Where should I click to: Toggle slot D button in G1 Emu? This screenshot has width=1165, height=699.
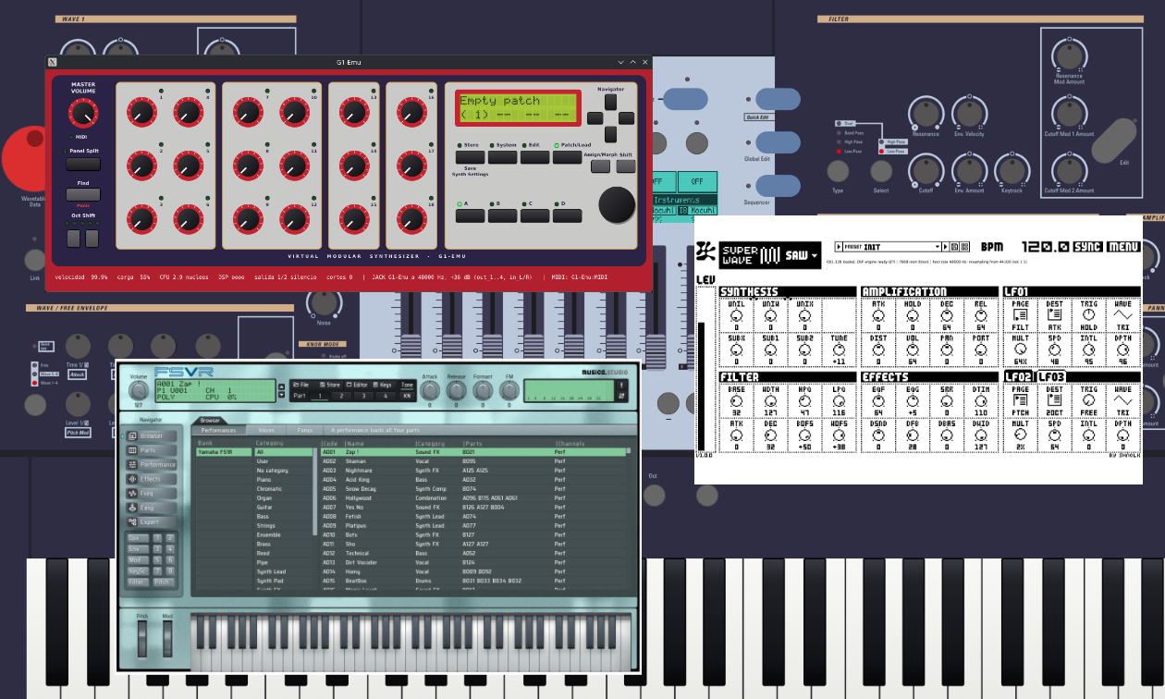pos(567,215)
